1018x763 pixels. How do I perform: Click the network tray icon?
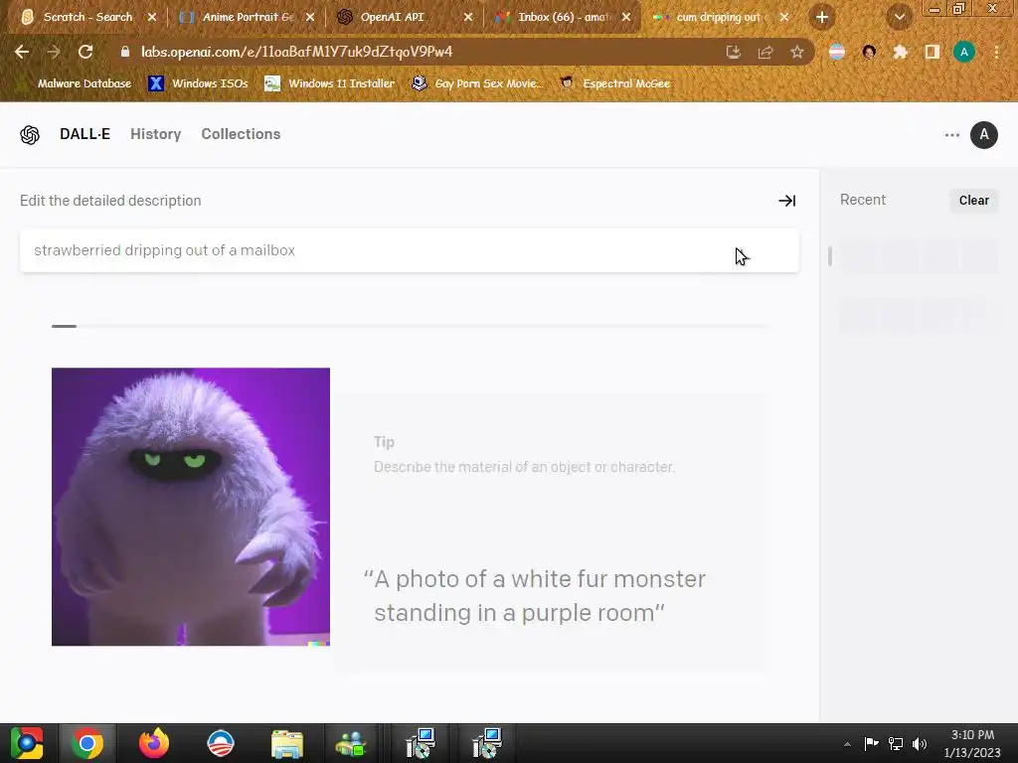point(896,744)
